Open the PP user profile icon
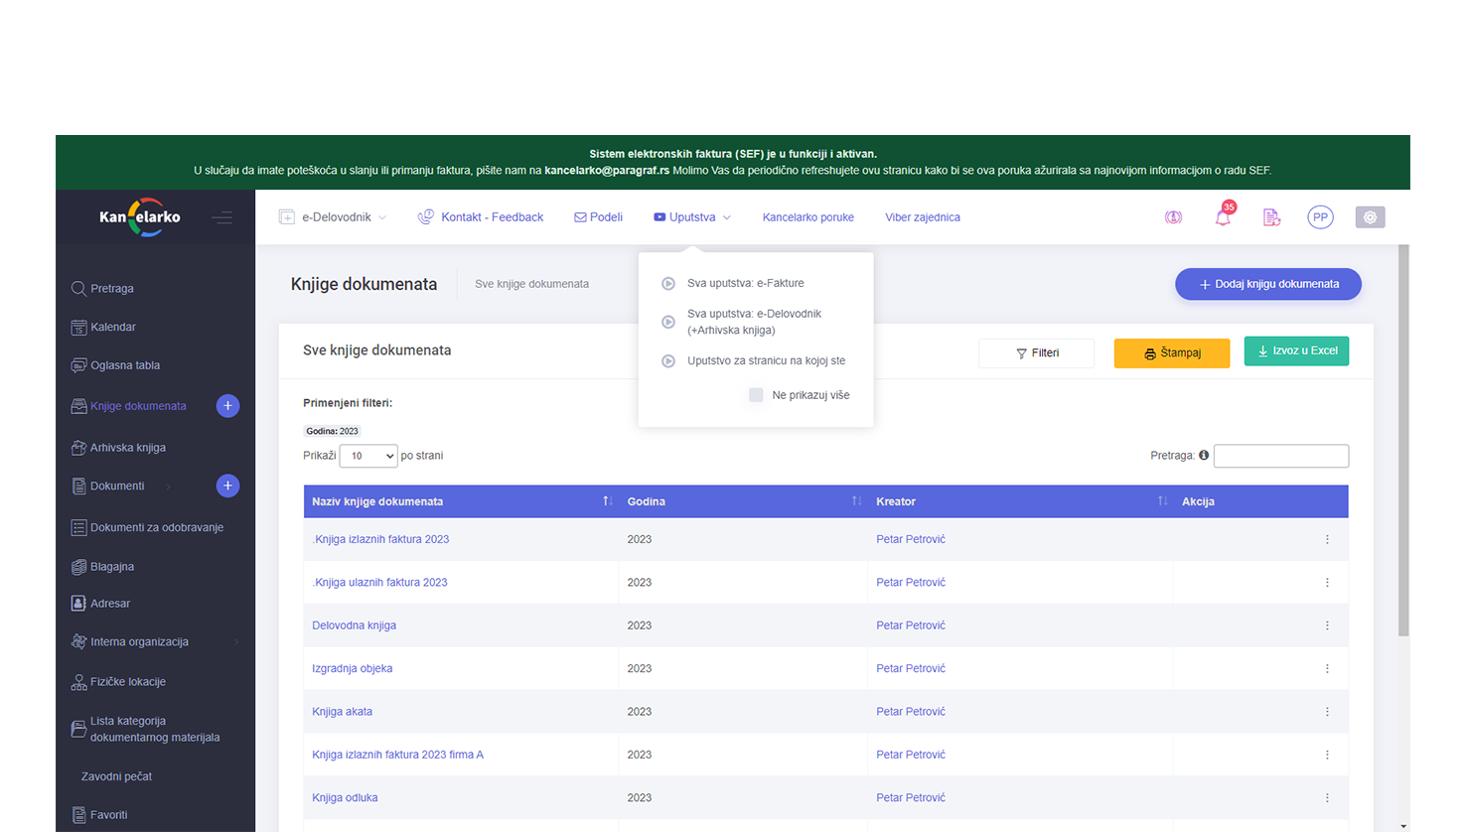The image size is (1466, 832). (x=1320, y=217)
